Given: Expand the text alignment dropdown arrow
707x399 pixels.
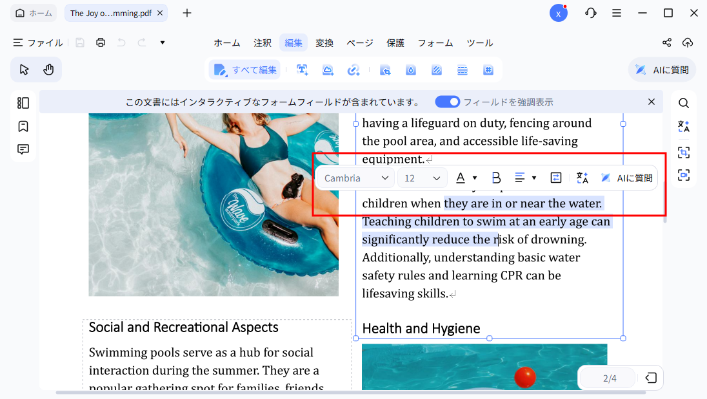Looking at the screenshot, I should tap(534, 178).
